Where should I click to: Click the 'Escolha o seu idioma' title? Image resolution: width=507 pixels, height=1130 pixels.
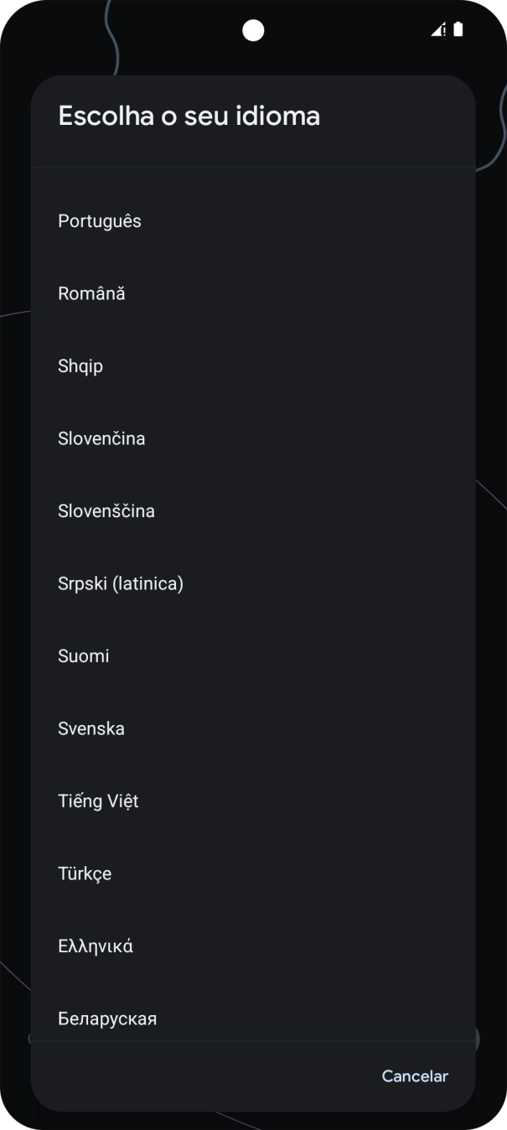pos(189,116)
